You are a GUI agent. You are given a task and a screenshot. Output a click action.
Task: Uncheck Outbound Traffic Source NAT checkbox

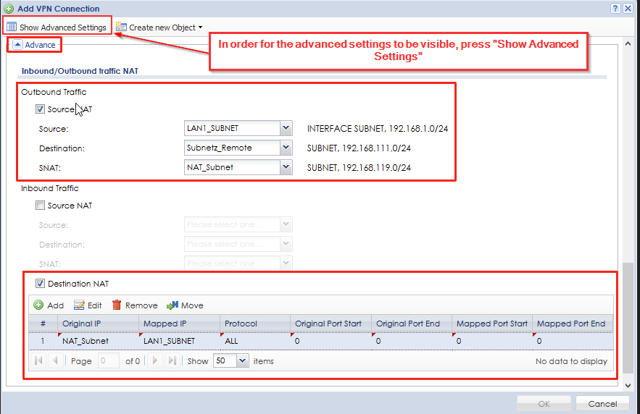[40, 109]
